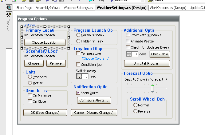Select Normal scroll wheel behavior radio

tap(135, 105)
